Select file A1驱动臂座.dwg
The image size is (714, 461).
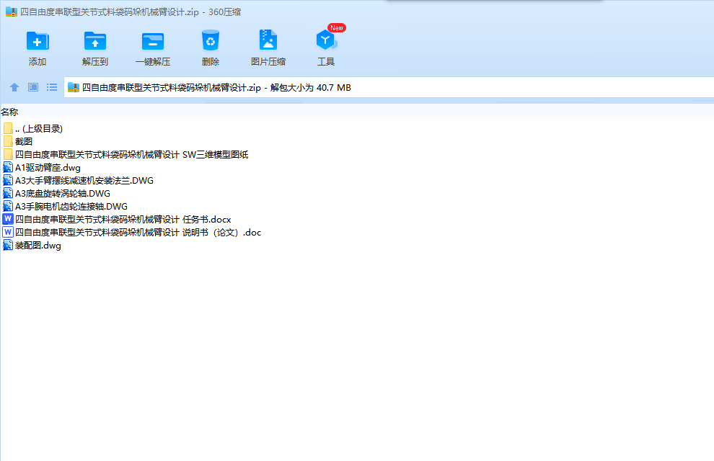coord(42,167)
